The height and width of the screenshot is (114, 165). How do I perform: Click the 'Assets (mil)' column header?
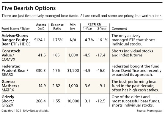(x=41, y=27)
